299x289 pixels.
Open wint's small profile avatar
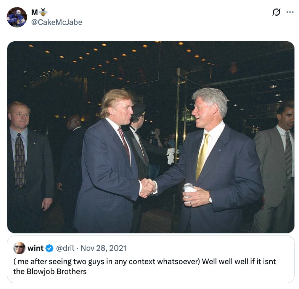coord(19,248)
